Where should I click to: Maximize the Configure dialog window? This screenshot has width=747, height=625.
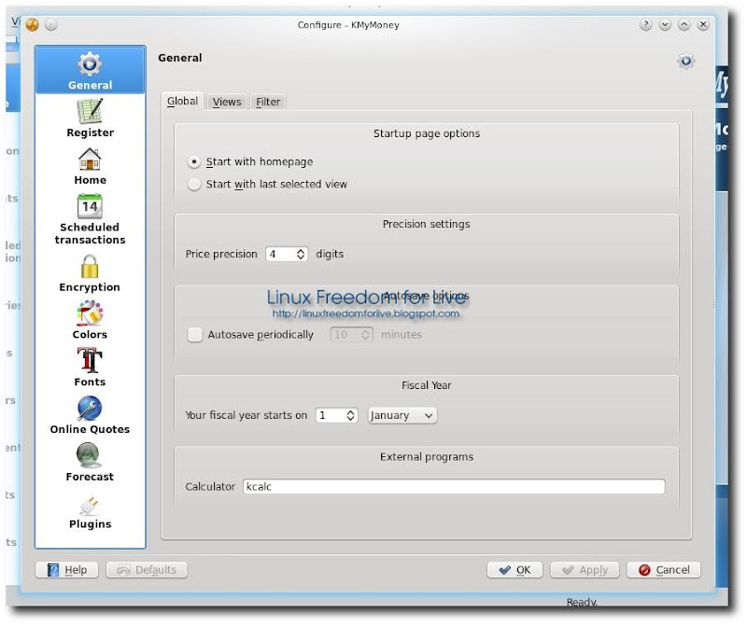click(x=684, y=25)
